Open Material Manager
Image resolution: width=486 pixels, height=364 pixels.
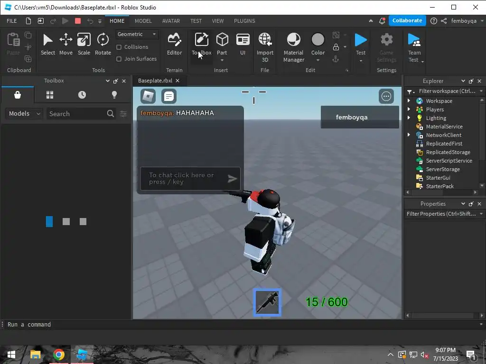(293, 47)
